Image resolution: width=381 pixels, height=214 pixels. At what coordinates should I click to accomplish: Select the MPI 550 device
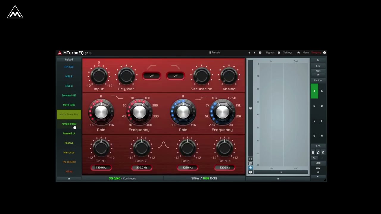point(69,67)
